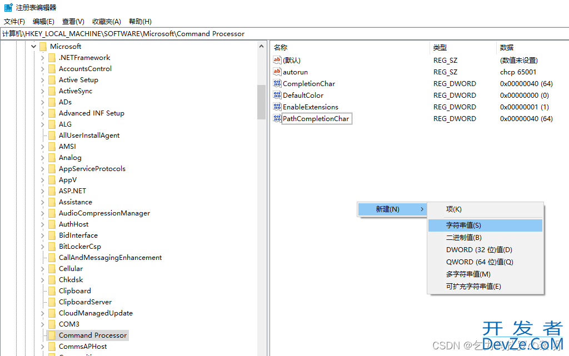Click the folder icon of BitLockerCsp key
Image resolution: width=569 pixels, height=356 pixels.
point(52,247)
